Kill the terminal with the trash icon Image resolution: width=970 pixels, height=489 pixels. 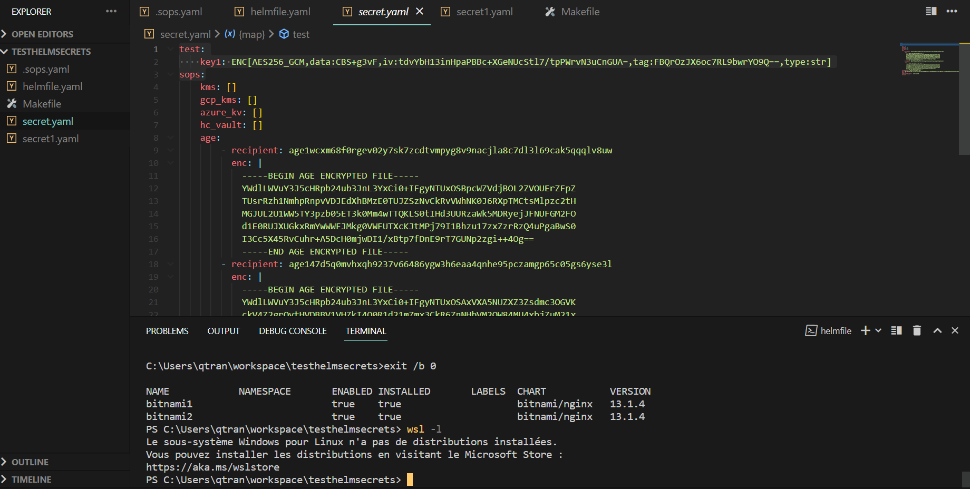(x=917, y=330)
